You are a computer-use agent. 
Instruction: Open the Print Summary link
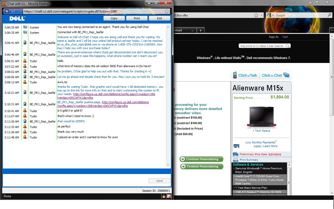pyautogui.click(x=249, y=160)
